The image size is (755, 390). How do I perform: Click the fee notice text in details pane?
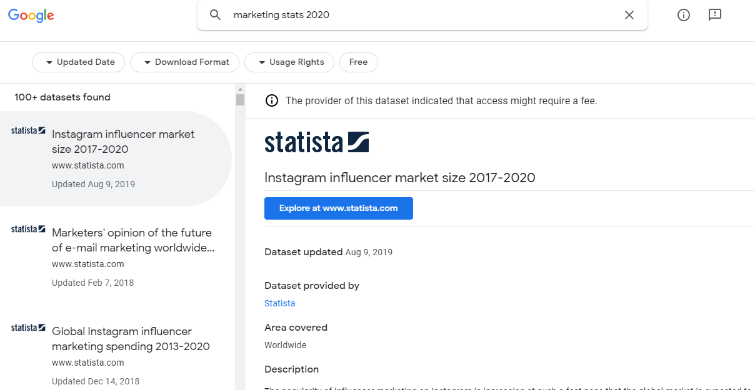coord(442,100)
